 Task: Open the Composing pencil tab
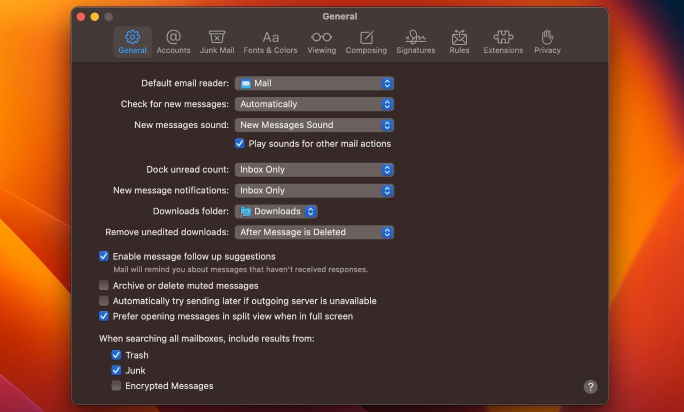(x=366, y=42)
